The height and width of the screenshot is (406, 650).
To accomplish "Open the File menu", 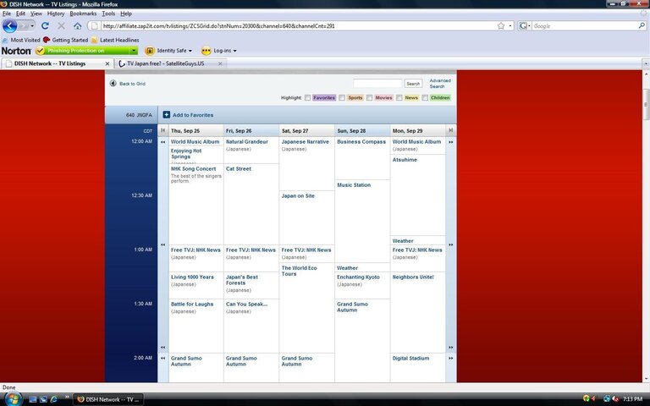I will coord(7,14).
